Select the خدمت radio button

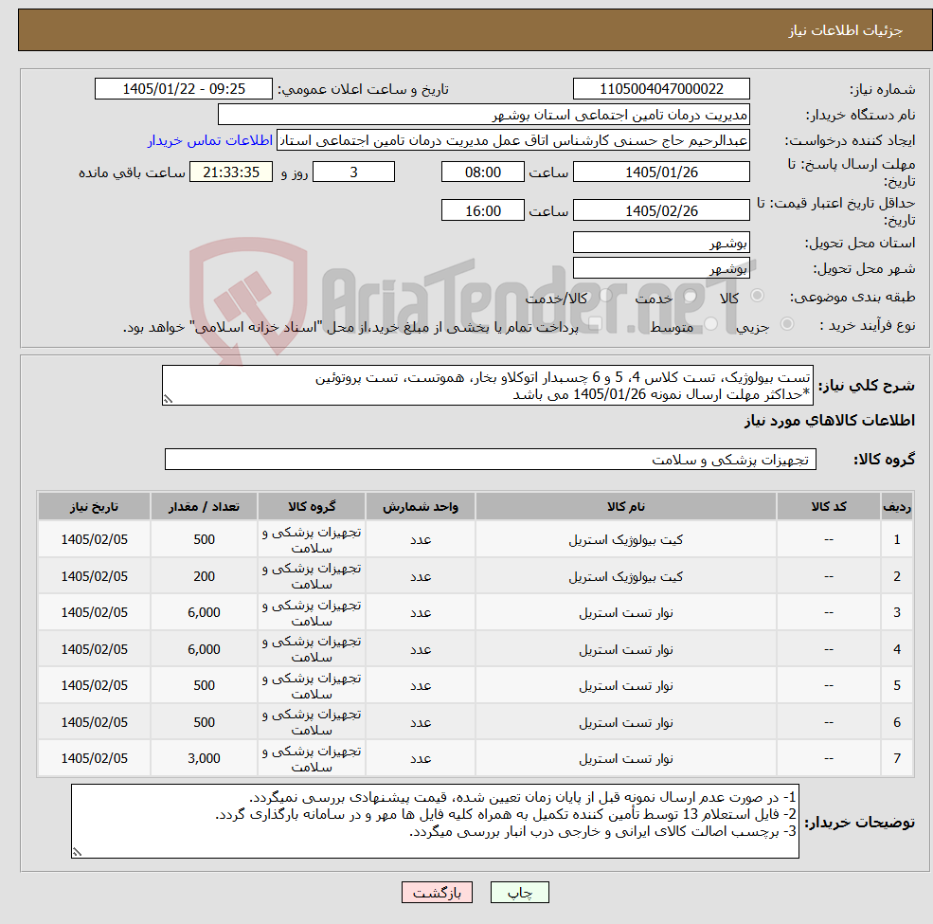click(x=691, y=296)
